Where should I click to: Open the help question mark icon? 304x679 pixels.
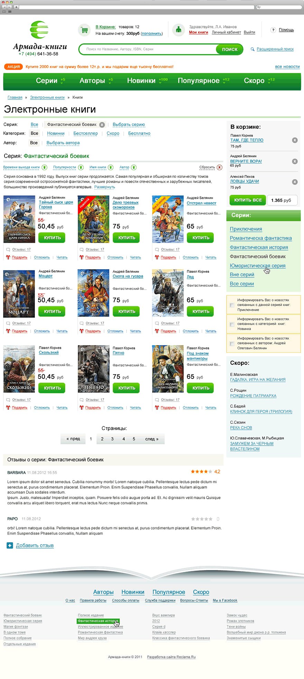click(x=273, y=30)
